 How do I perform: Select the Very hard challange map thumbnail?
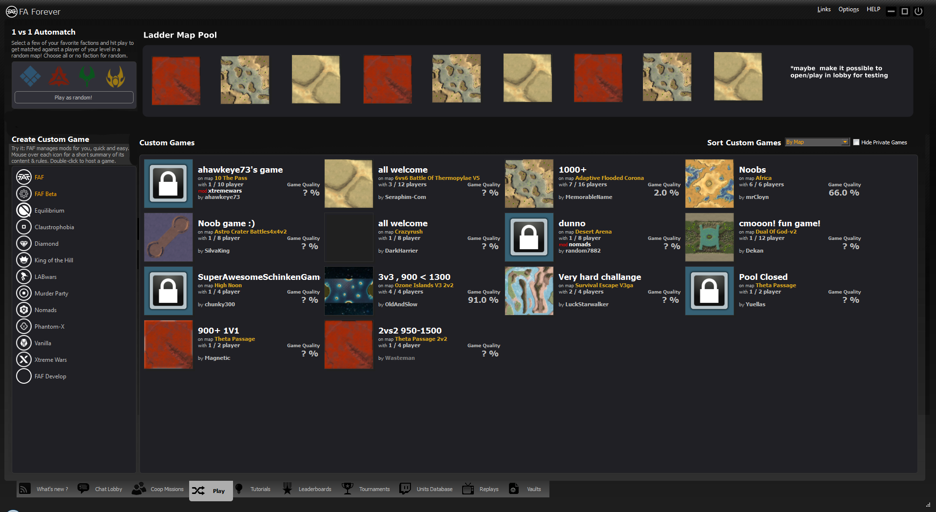click(529, 291)
